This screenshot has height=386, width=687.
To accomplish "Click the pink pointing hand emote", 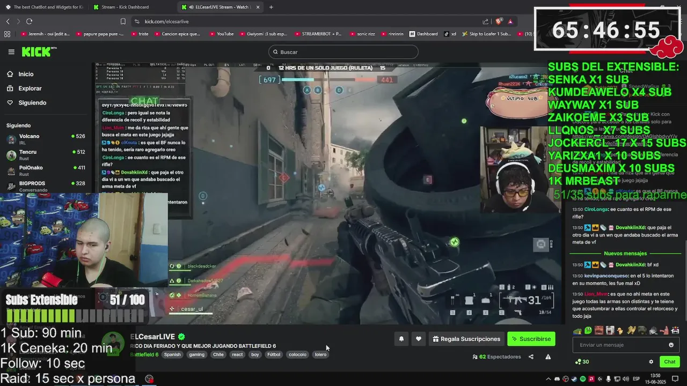I will (664, 330).
